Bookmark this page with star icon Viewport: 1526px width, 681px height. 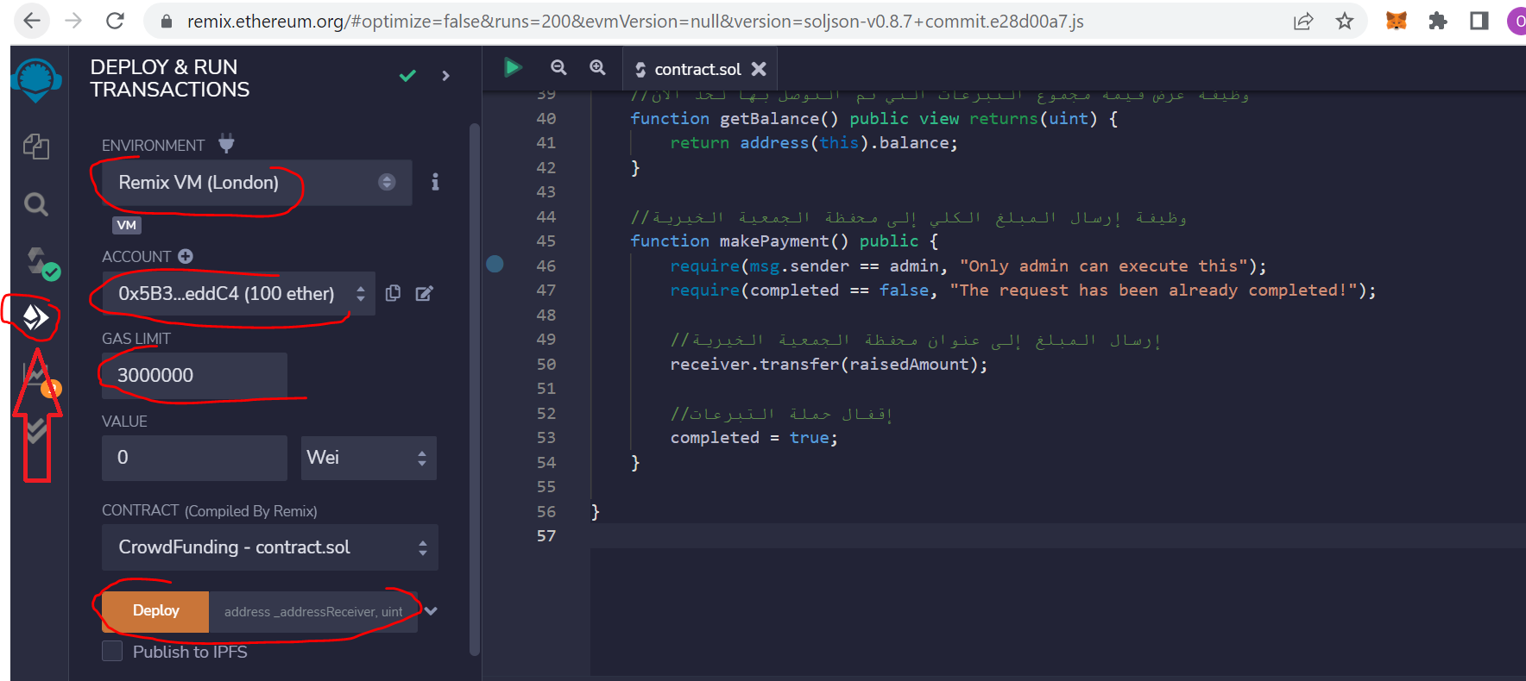(x=1345, y=21)
